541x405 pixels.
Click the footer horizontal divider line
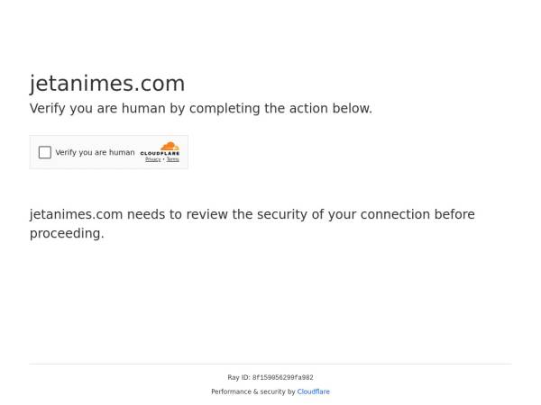tap(270, 364)
